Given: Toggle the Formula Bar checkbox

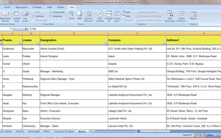Looking at the screenshot, I should point(50,12).
